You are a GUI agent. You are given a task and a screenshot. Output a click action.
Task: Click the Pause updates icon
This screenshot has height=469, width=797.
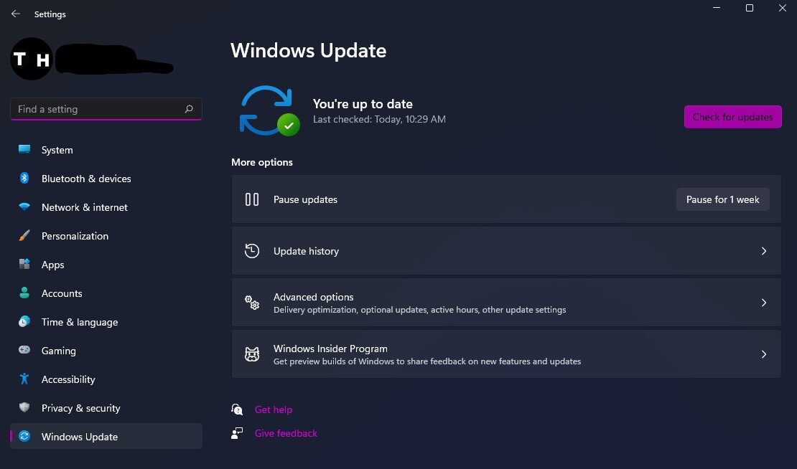tap(252, 199)
